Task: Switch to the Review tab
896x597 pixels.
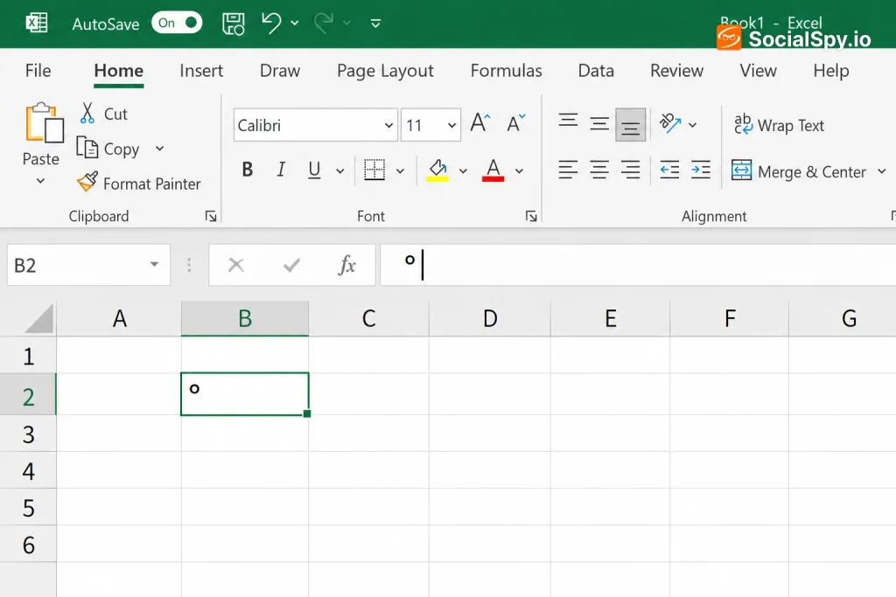Action: click(x=676, y=70)
